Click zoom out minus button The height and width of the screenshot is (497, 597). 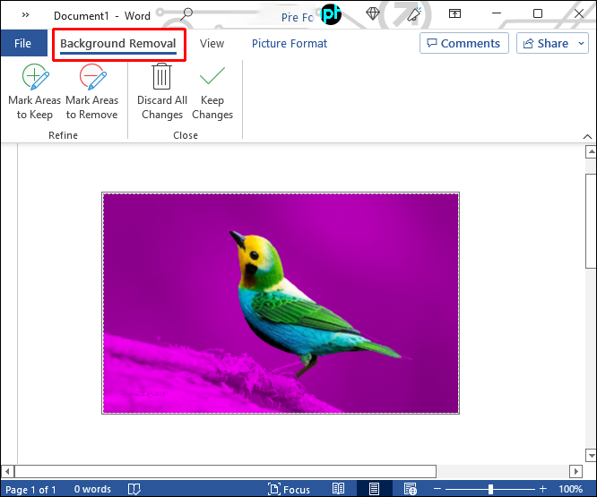pyautogui.click(x=437, y=489)
